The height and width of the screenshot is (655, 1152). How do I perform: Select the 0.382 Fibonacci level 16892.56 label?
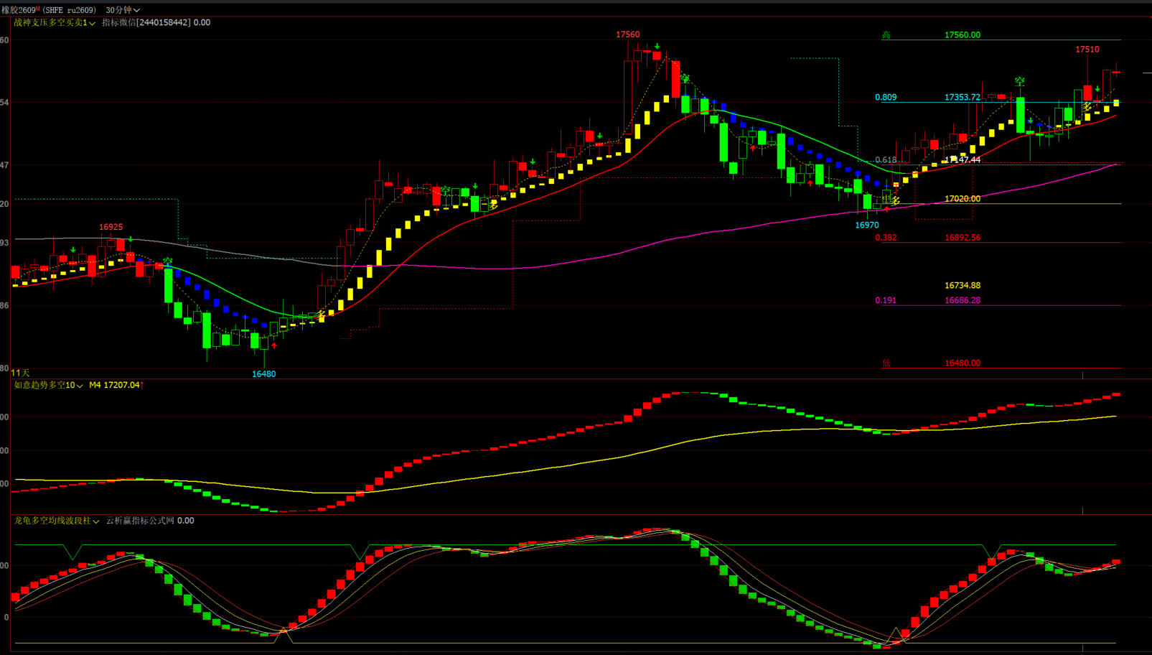(962, 238)
